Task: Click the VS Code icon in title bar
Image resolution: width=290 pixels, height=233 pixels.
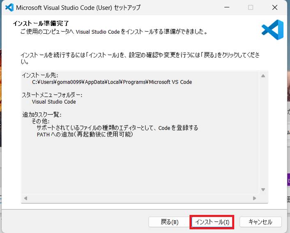Action: [x=9, y=7]
